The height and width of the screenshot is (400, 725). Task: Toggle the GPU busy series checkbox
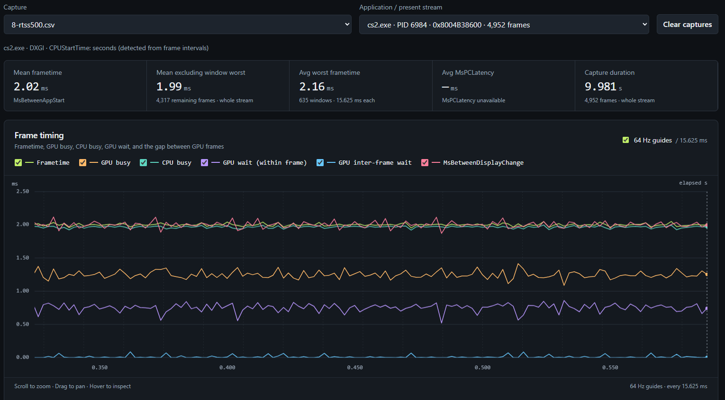pyautogui.click(x=83, y=162)
